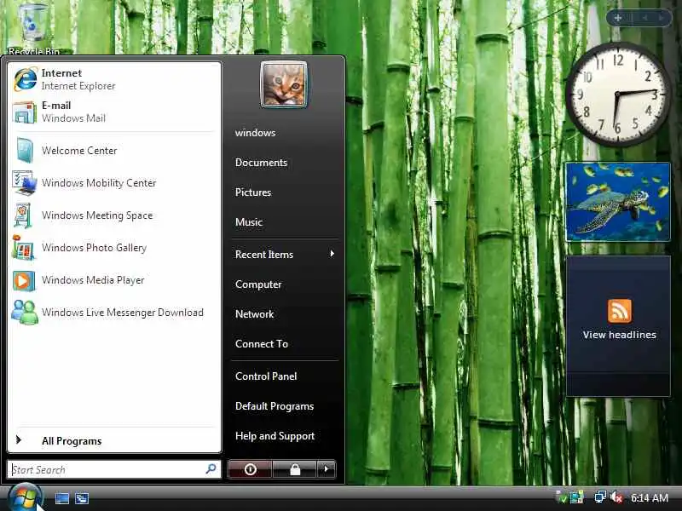
Task: Expand the Recent Items submenu arrow
Action: pyautogui.click(x=332, y=253)
